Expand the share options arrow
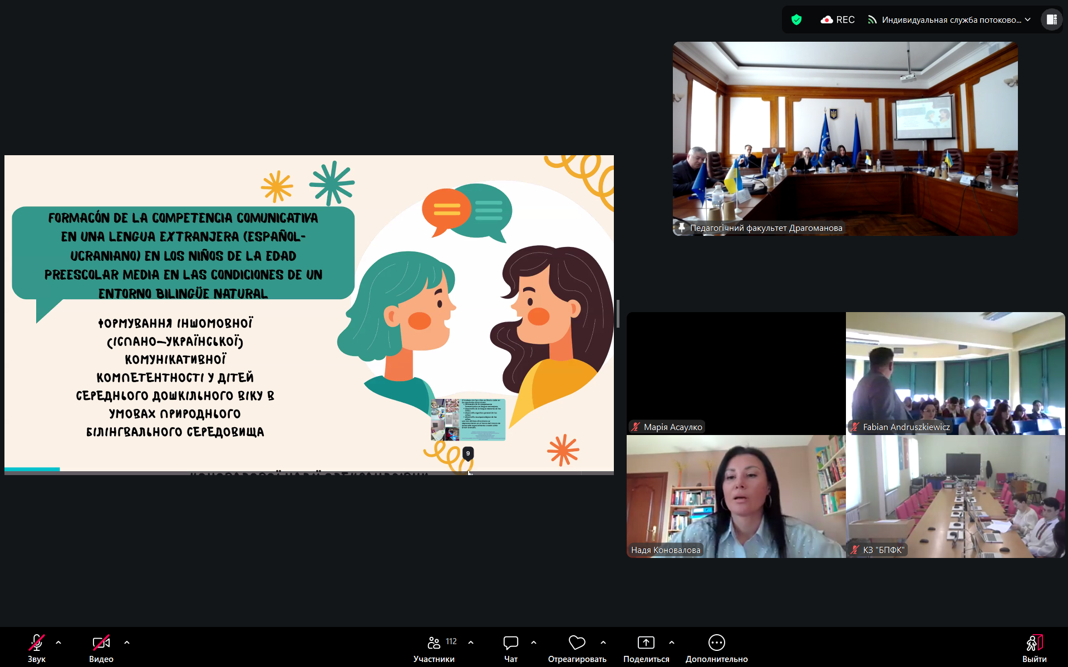This screenshot has width=1068, height=667. pos(672,643)
